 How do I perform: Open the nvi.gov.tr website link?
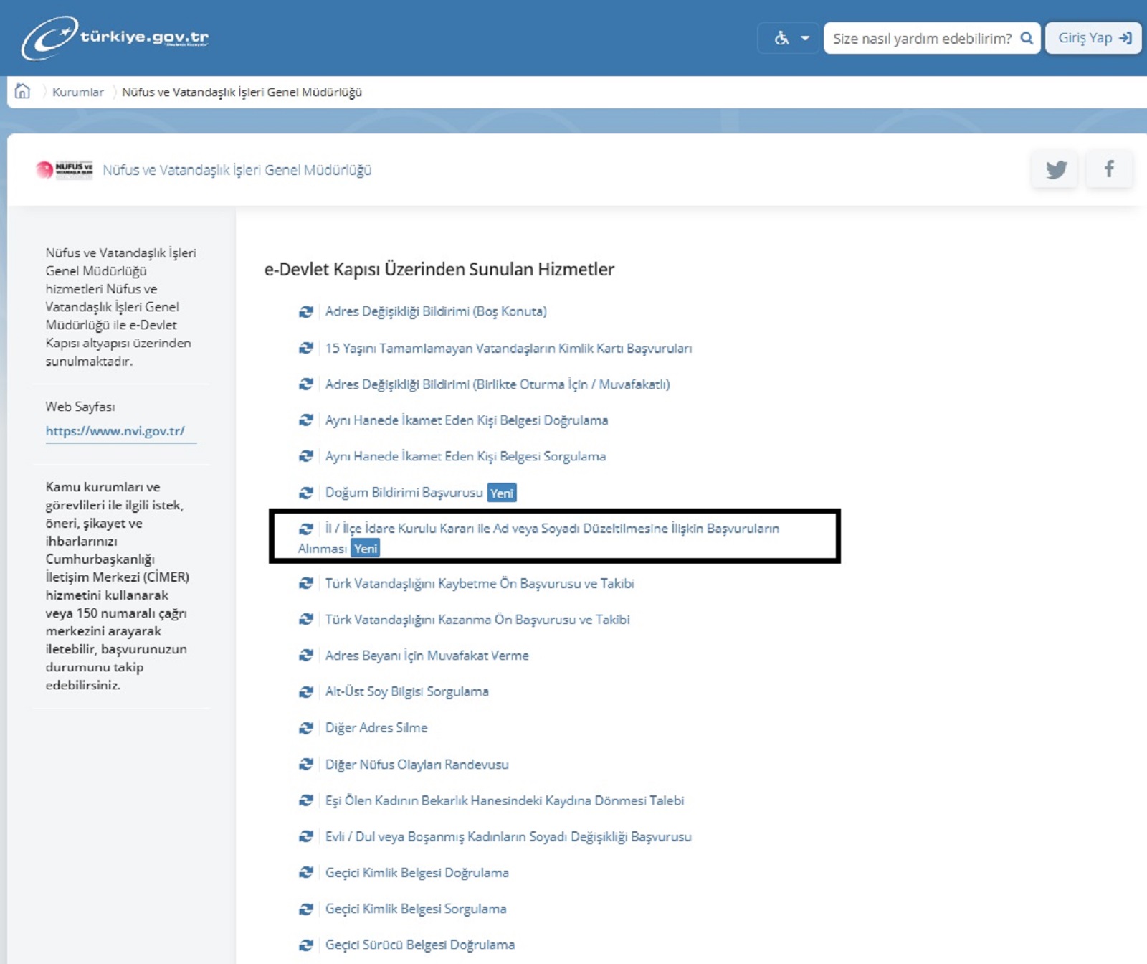[x=115, y=431]
